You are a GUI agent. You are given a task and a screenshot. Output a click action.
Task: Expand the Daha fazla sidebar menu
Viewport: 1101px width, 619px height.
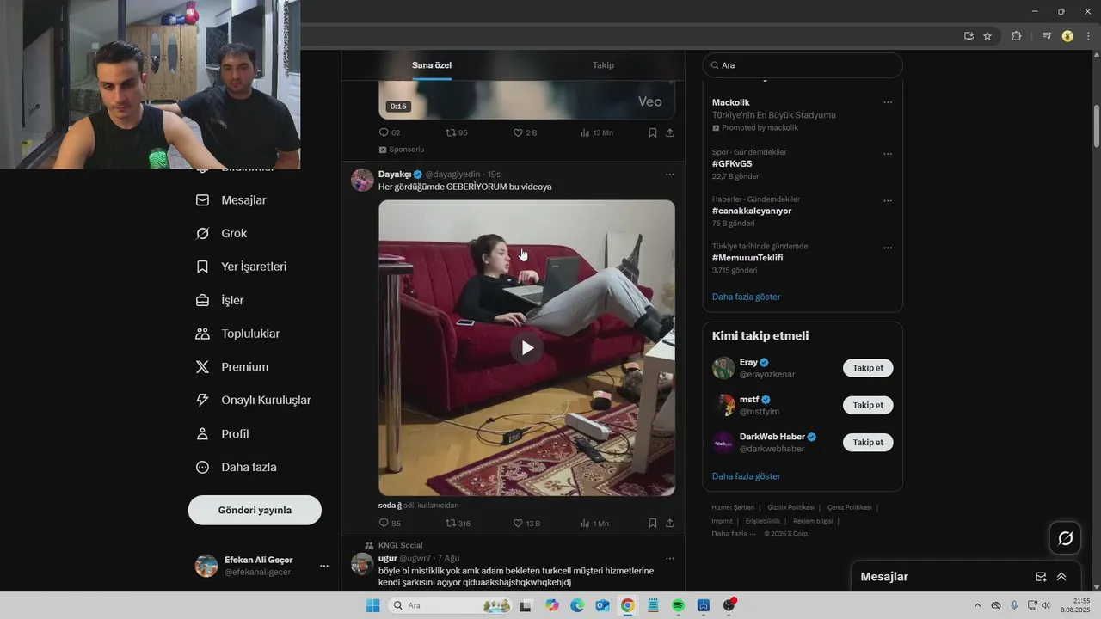click(x=237, y=468)
